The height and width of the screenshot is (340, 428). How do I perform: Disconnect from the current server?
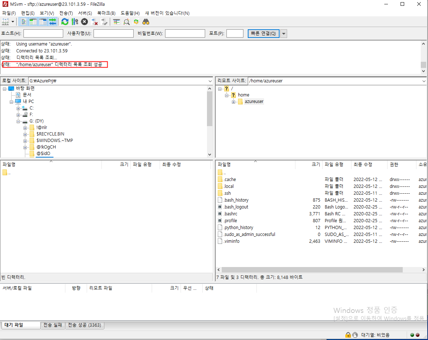pos(94,22)
